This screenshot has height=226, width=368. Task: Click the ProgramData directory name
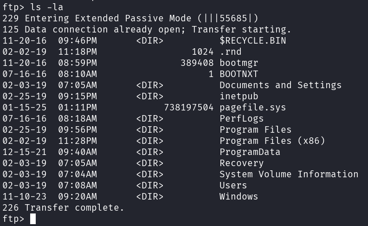click(250, 152)
